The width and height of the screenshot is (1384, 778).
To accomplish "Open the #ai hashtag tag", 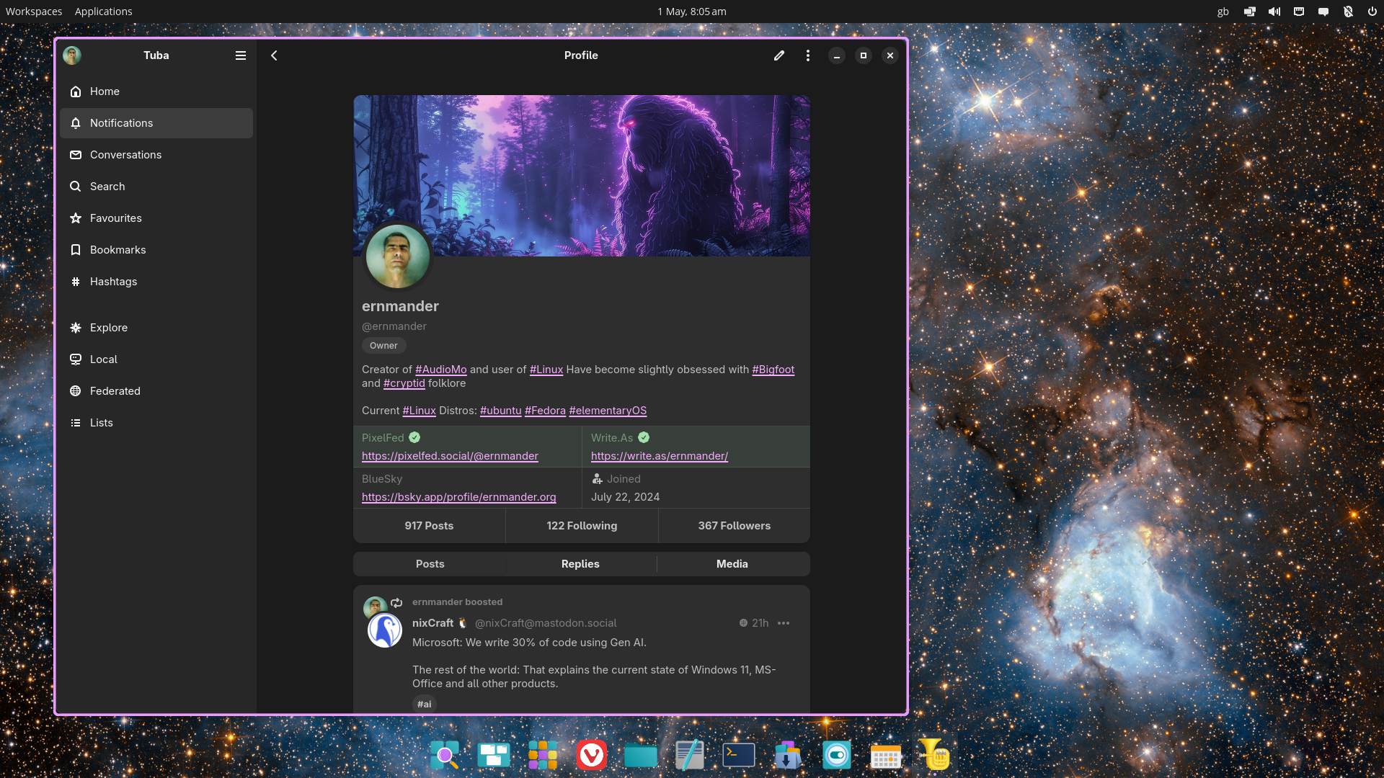I will [x=425, y=705].
